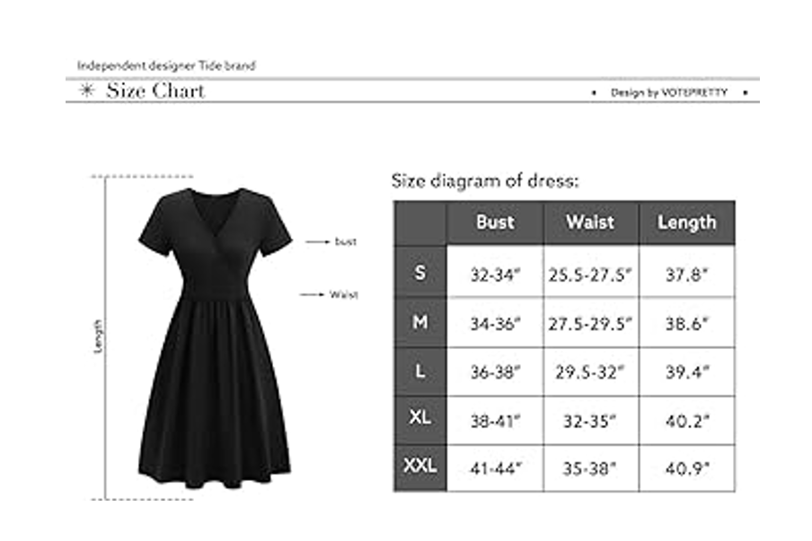
Task: Click the black dress image
Action: point(215,337)
